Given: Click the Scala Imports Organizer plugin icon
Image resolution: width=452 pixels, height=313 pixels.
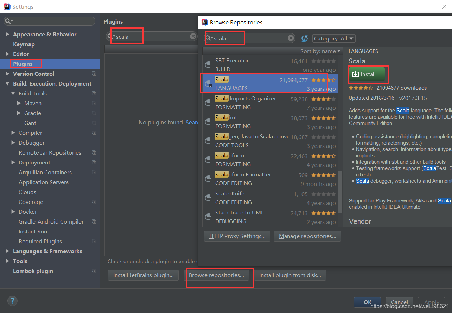Looking at the screenshot, I should (x=208, y=102).
